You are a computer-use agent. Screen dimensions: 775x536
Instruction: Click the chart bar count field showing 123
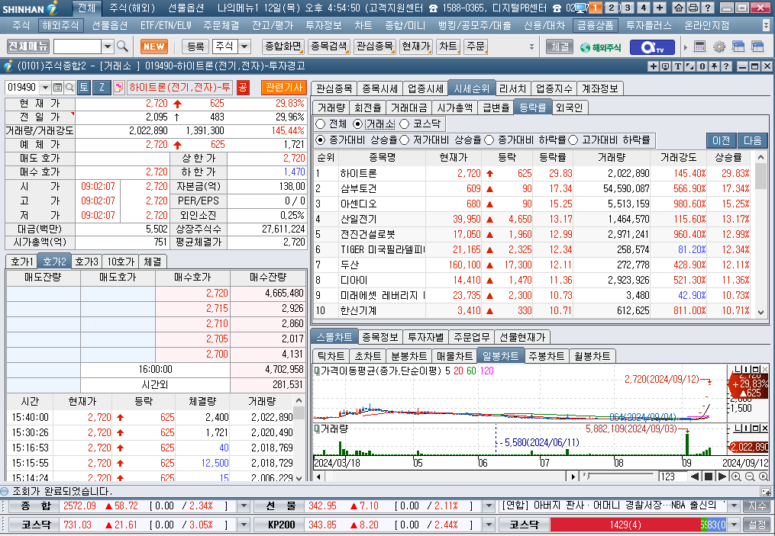pyautogui.click(x=673, y=477)
